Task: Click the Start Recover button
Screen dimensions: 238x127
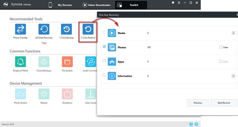Action: tap(224, 103)
